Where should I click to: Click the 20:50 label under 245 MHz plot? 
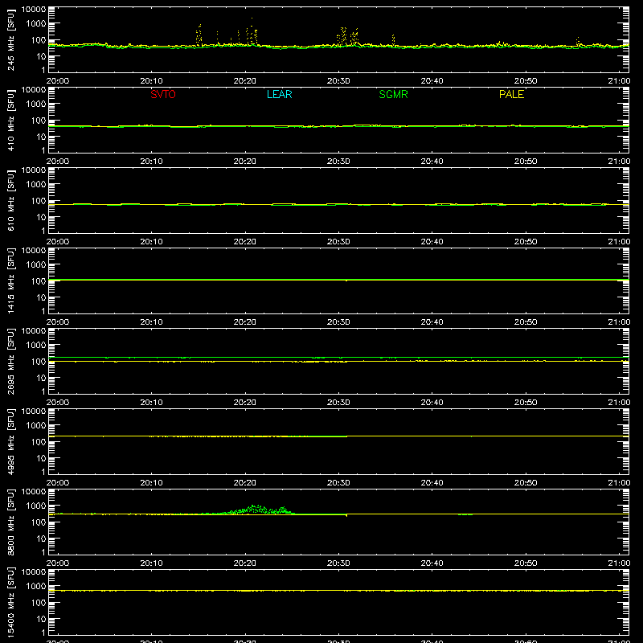click(526, 81)
